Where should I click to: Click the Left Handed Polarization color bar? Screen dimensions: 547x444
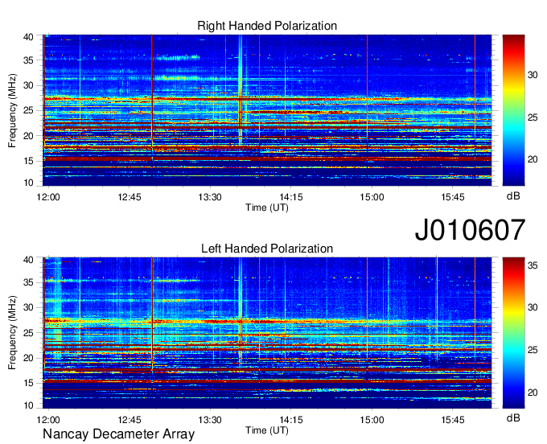[513, 333]
